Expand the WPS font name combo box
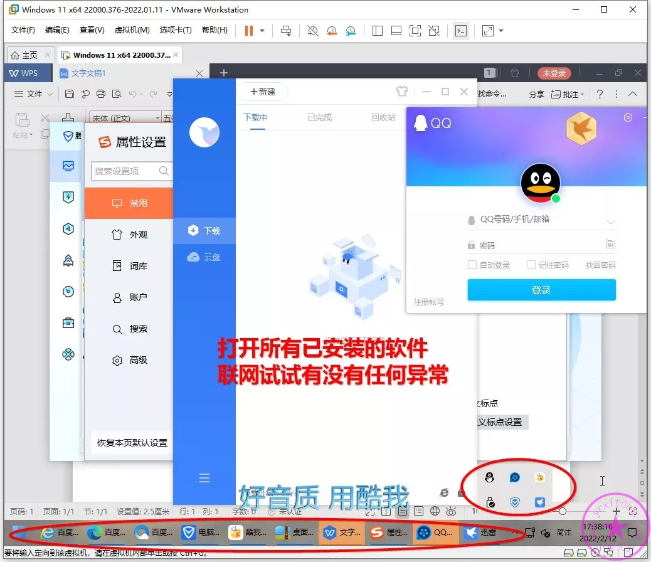 [157, 118]
